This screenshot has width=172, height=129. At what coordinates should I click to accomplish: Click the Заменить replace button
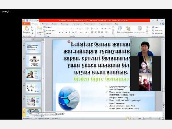158,30
